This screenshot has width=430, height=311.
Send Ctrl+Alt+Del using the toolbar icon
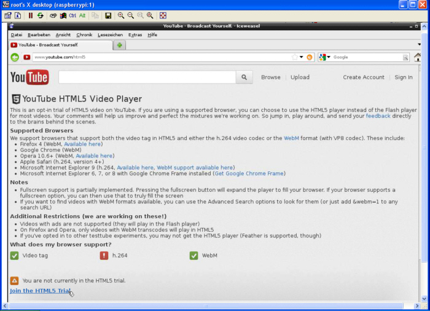53,15
